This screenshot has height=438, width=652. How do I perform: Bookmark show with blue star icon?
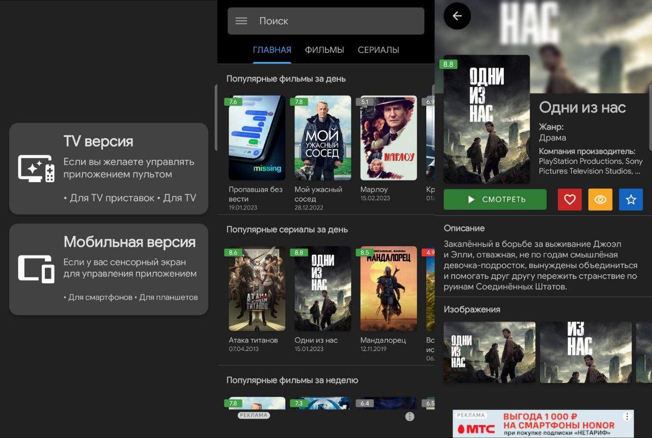[x=631, y=199]
